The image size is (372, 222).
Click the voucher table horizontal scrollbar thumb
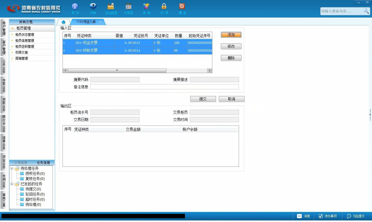tap(117, 70)
